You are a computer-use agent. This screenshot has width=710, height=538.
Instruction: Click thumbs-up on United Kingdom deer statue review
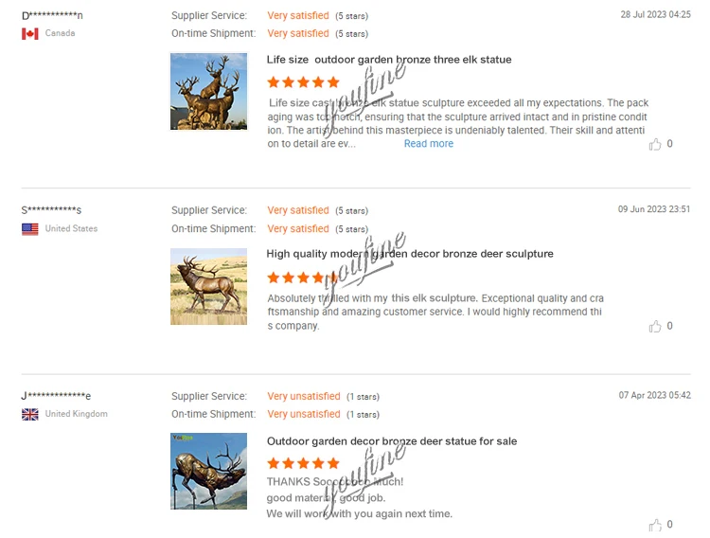pos(655,525)
